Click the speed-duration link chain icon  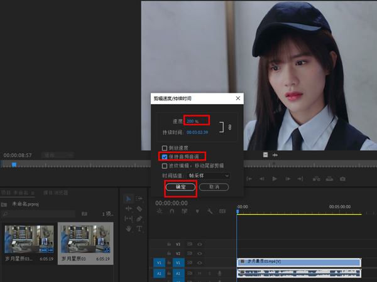tap(229, 127)
